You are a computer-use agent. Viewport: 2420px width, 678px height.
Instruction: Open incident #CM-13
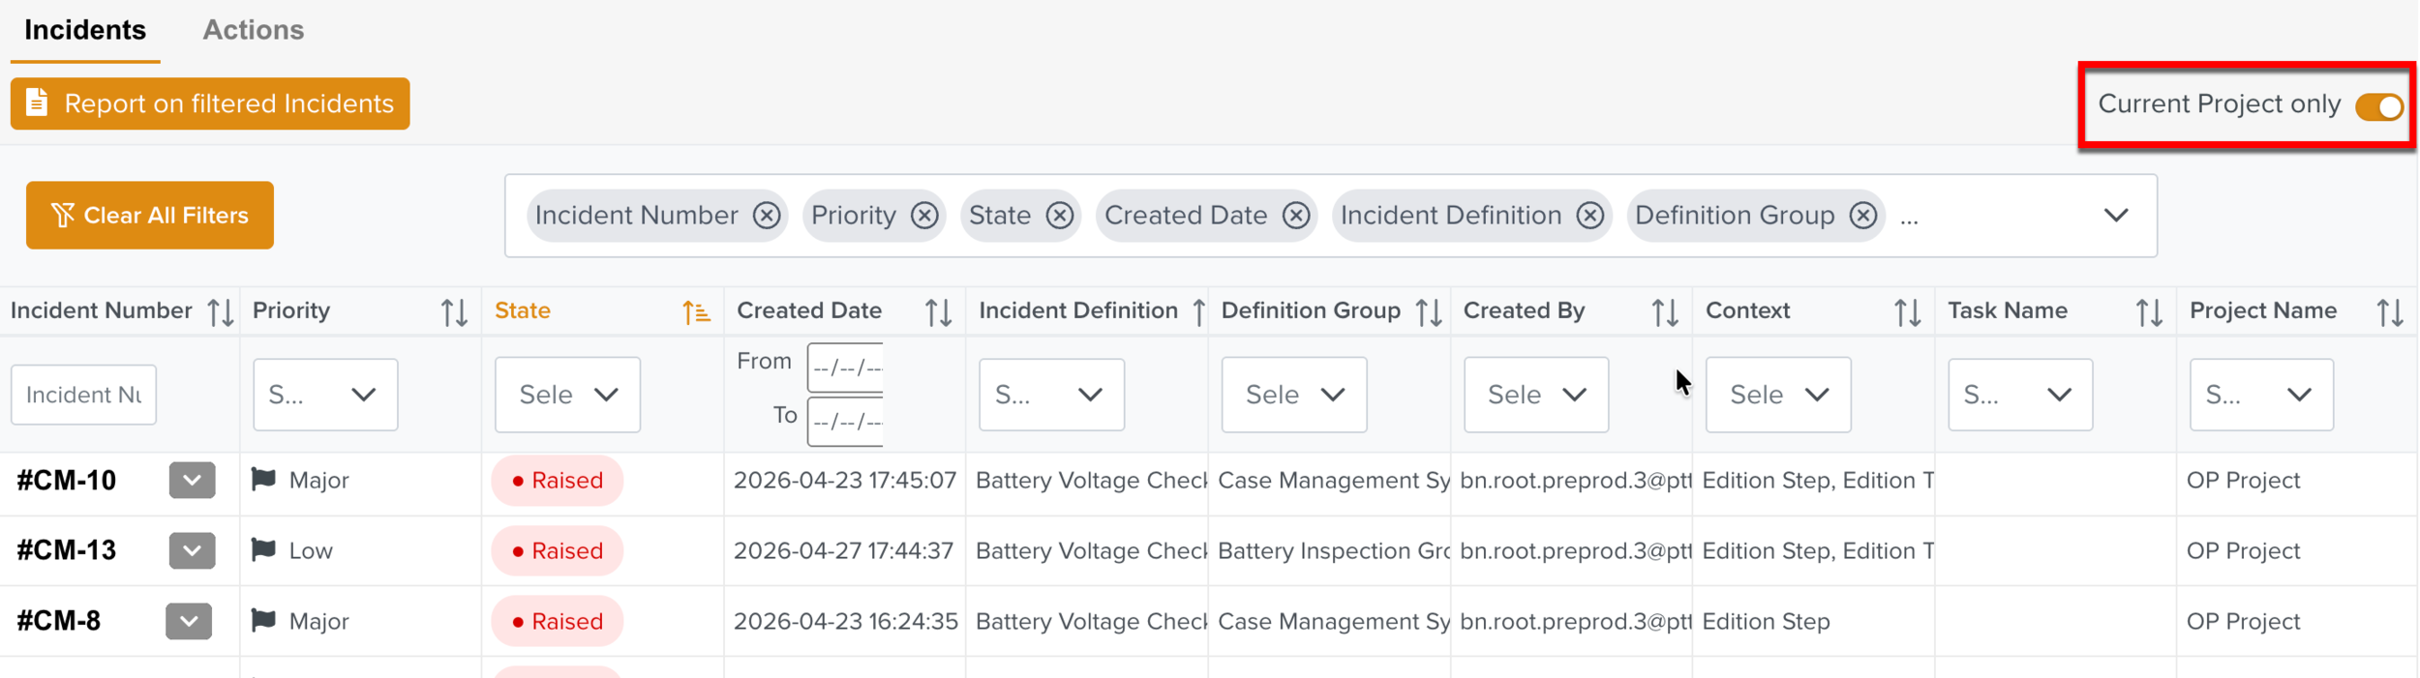pos(67,550)
